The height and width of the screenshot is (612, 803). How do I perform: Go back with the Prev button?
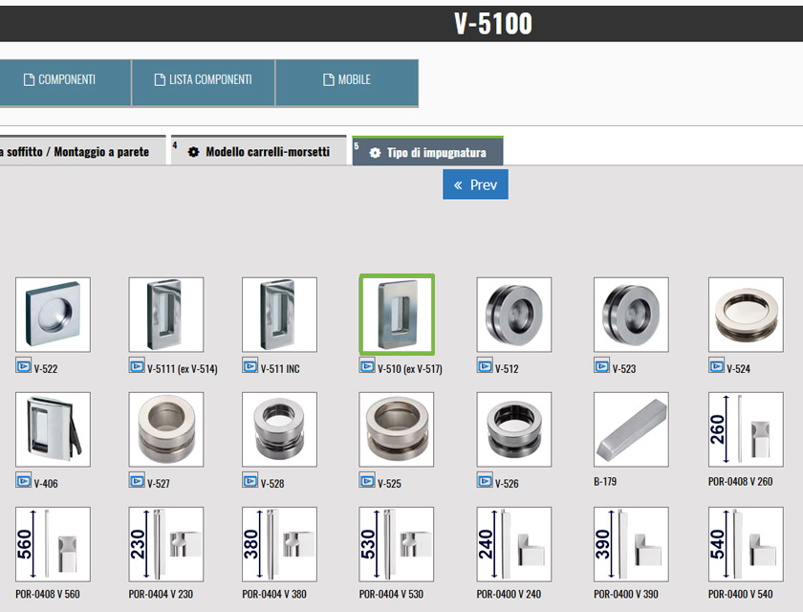pos(476,185)
